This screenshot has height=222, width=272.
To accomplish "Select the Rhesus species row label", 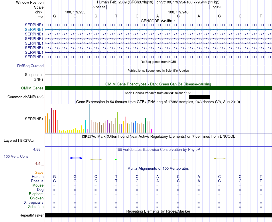I will click(37, 181).
